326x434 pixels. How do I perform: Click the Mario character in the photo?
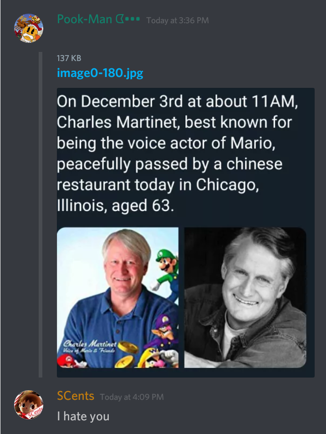click(67, 361)
